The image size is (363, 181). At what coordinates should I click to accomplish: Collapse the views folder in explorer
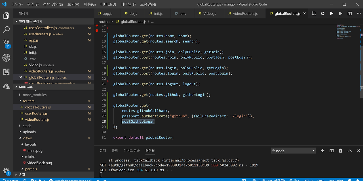(x=27, y=138)
